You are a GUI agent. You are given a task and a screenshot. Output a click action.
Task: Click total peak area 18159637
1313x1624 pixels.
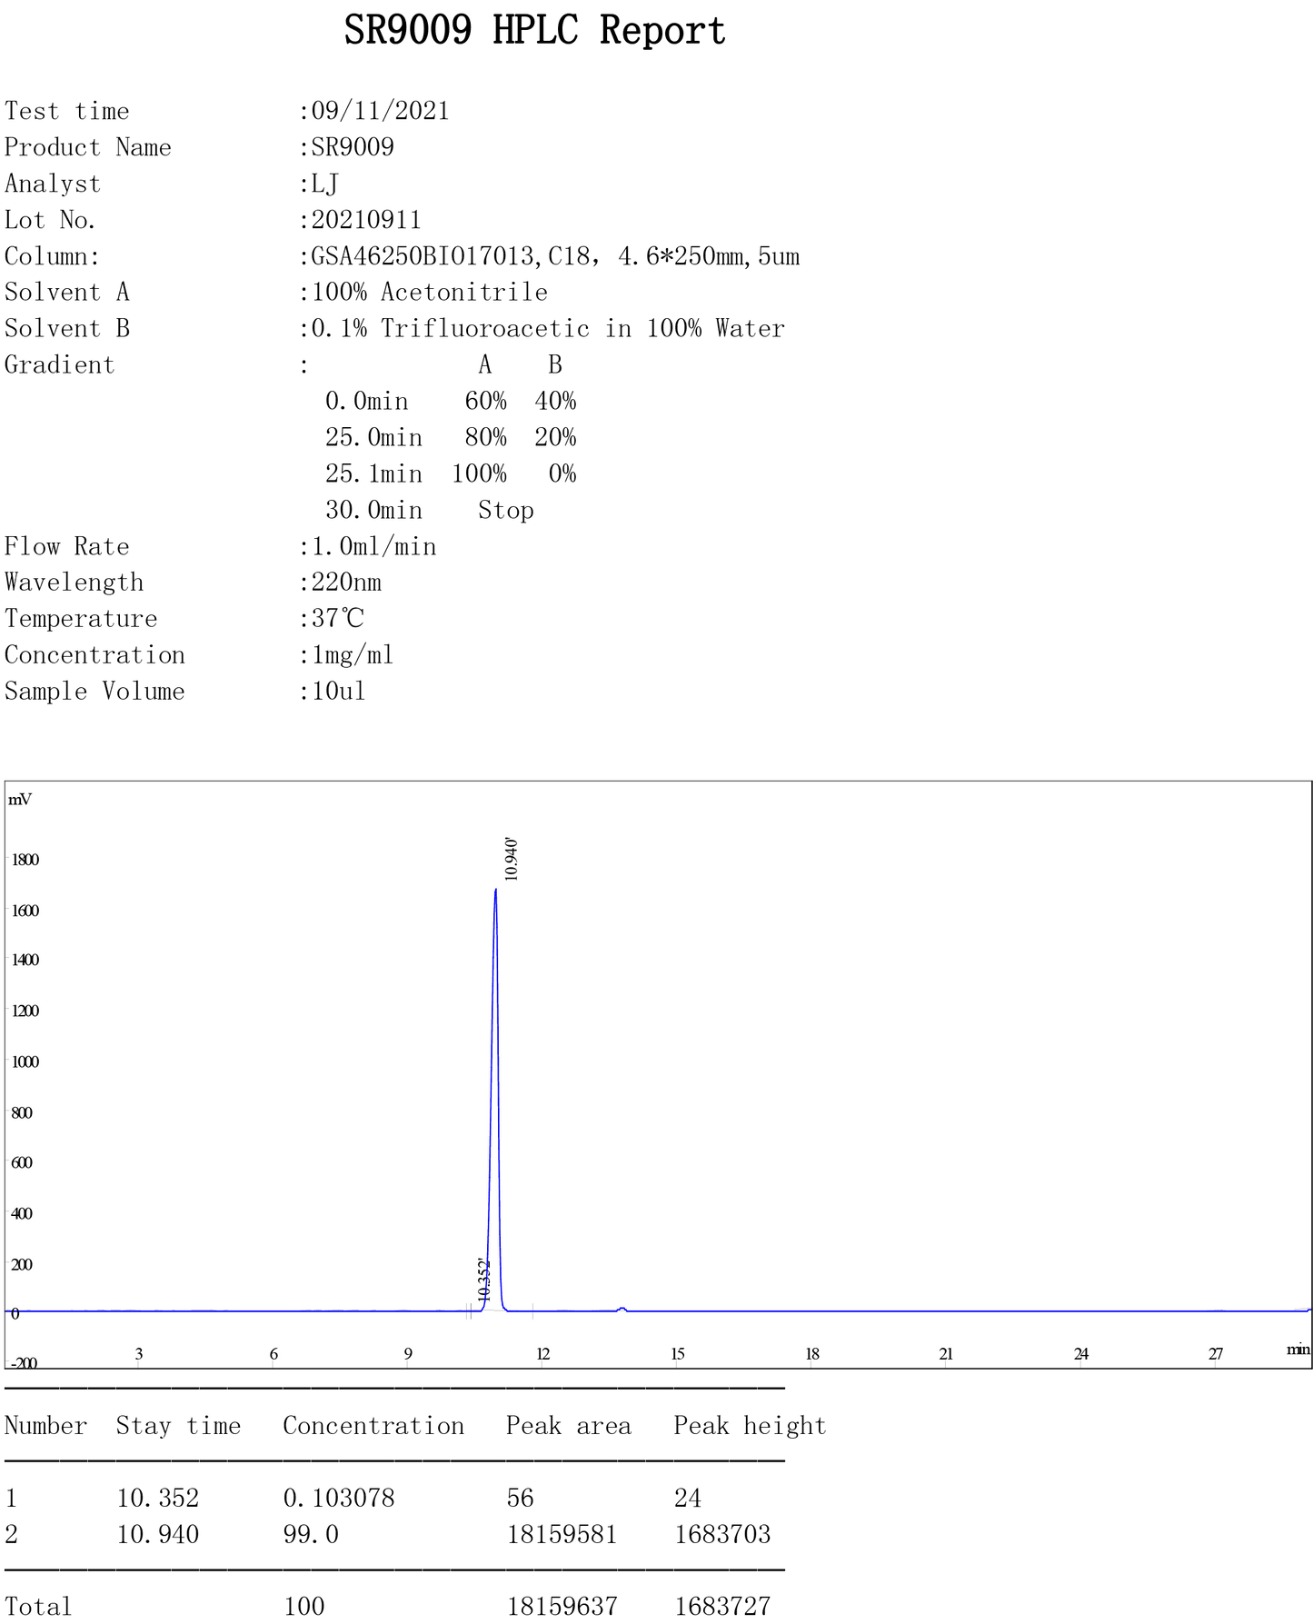pos(562,1607)
